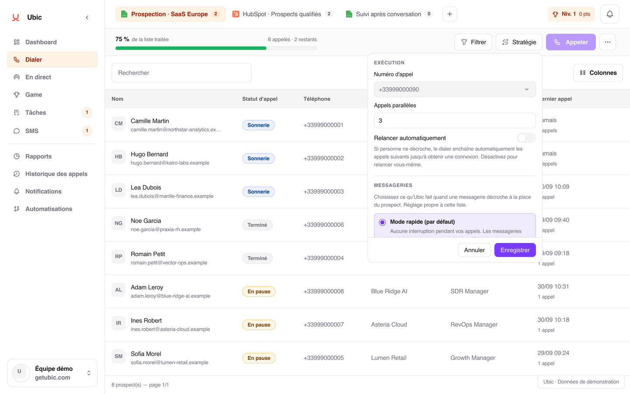Click the SM avatar for Sofia Morel
The height and width of the screenshot is (394, 630).
click(119, 356)
